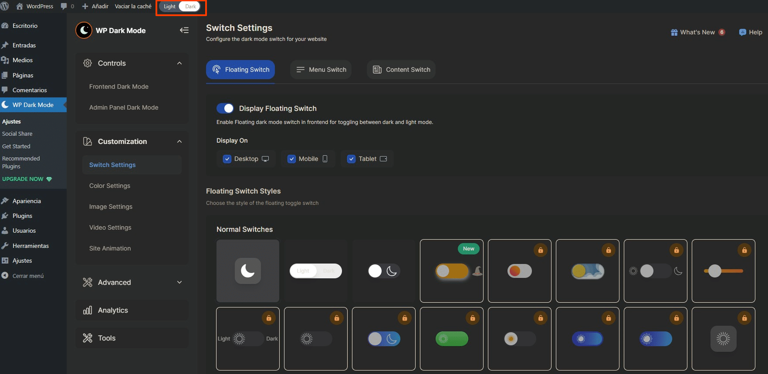
Task: Uncheck the Tablet checkbox
Action: pos(352,159)
